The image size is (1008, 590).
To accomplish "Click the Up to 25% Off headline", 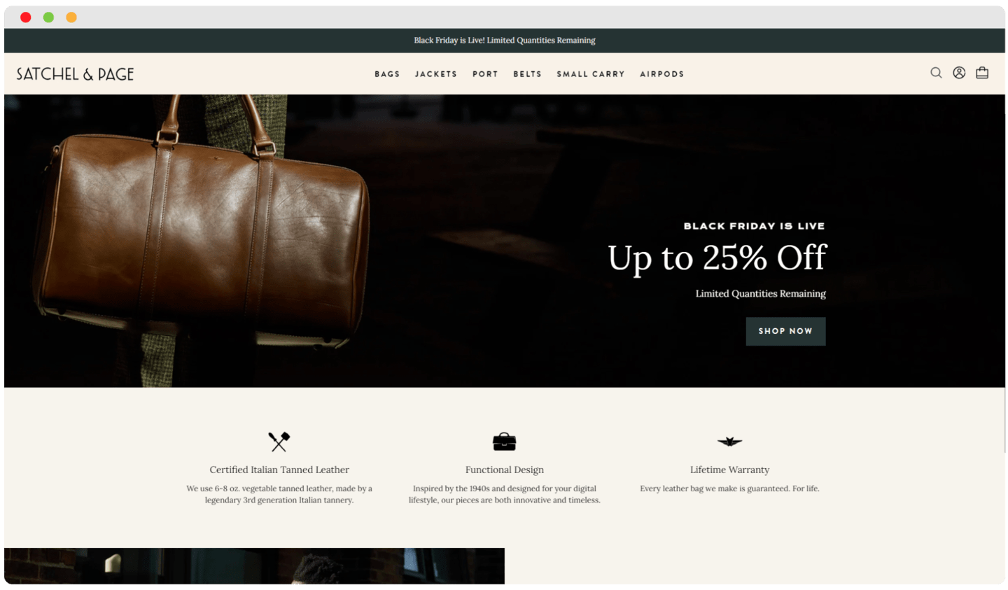I will (x=717, y=258).
